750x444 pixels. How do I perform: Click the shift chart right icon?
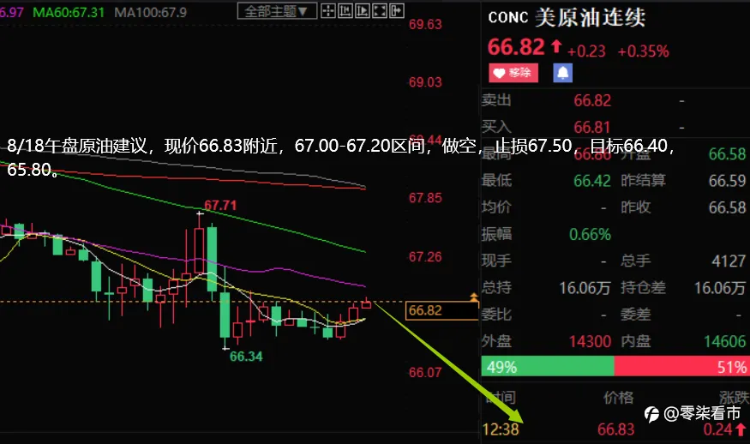[x=363, y=11]
